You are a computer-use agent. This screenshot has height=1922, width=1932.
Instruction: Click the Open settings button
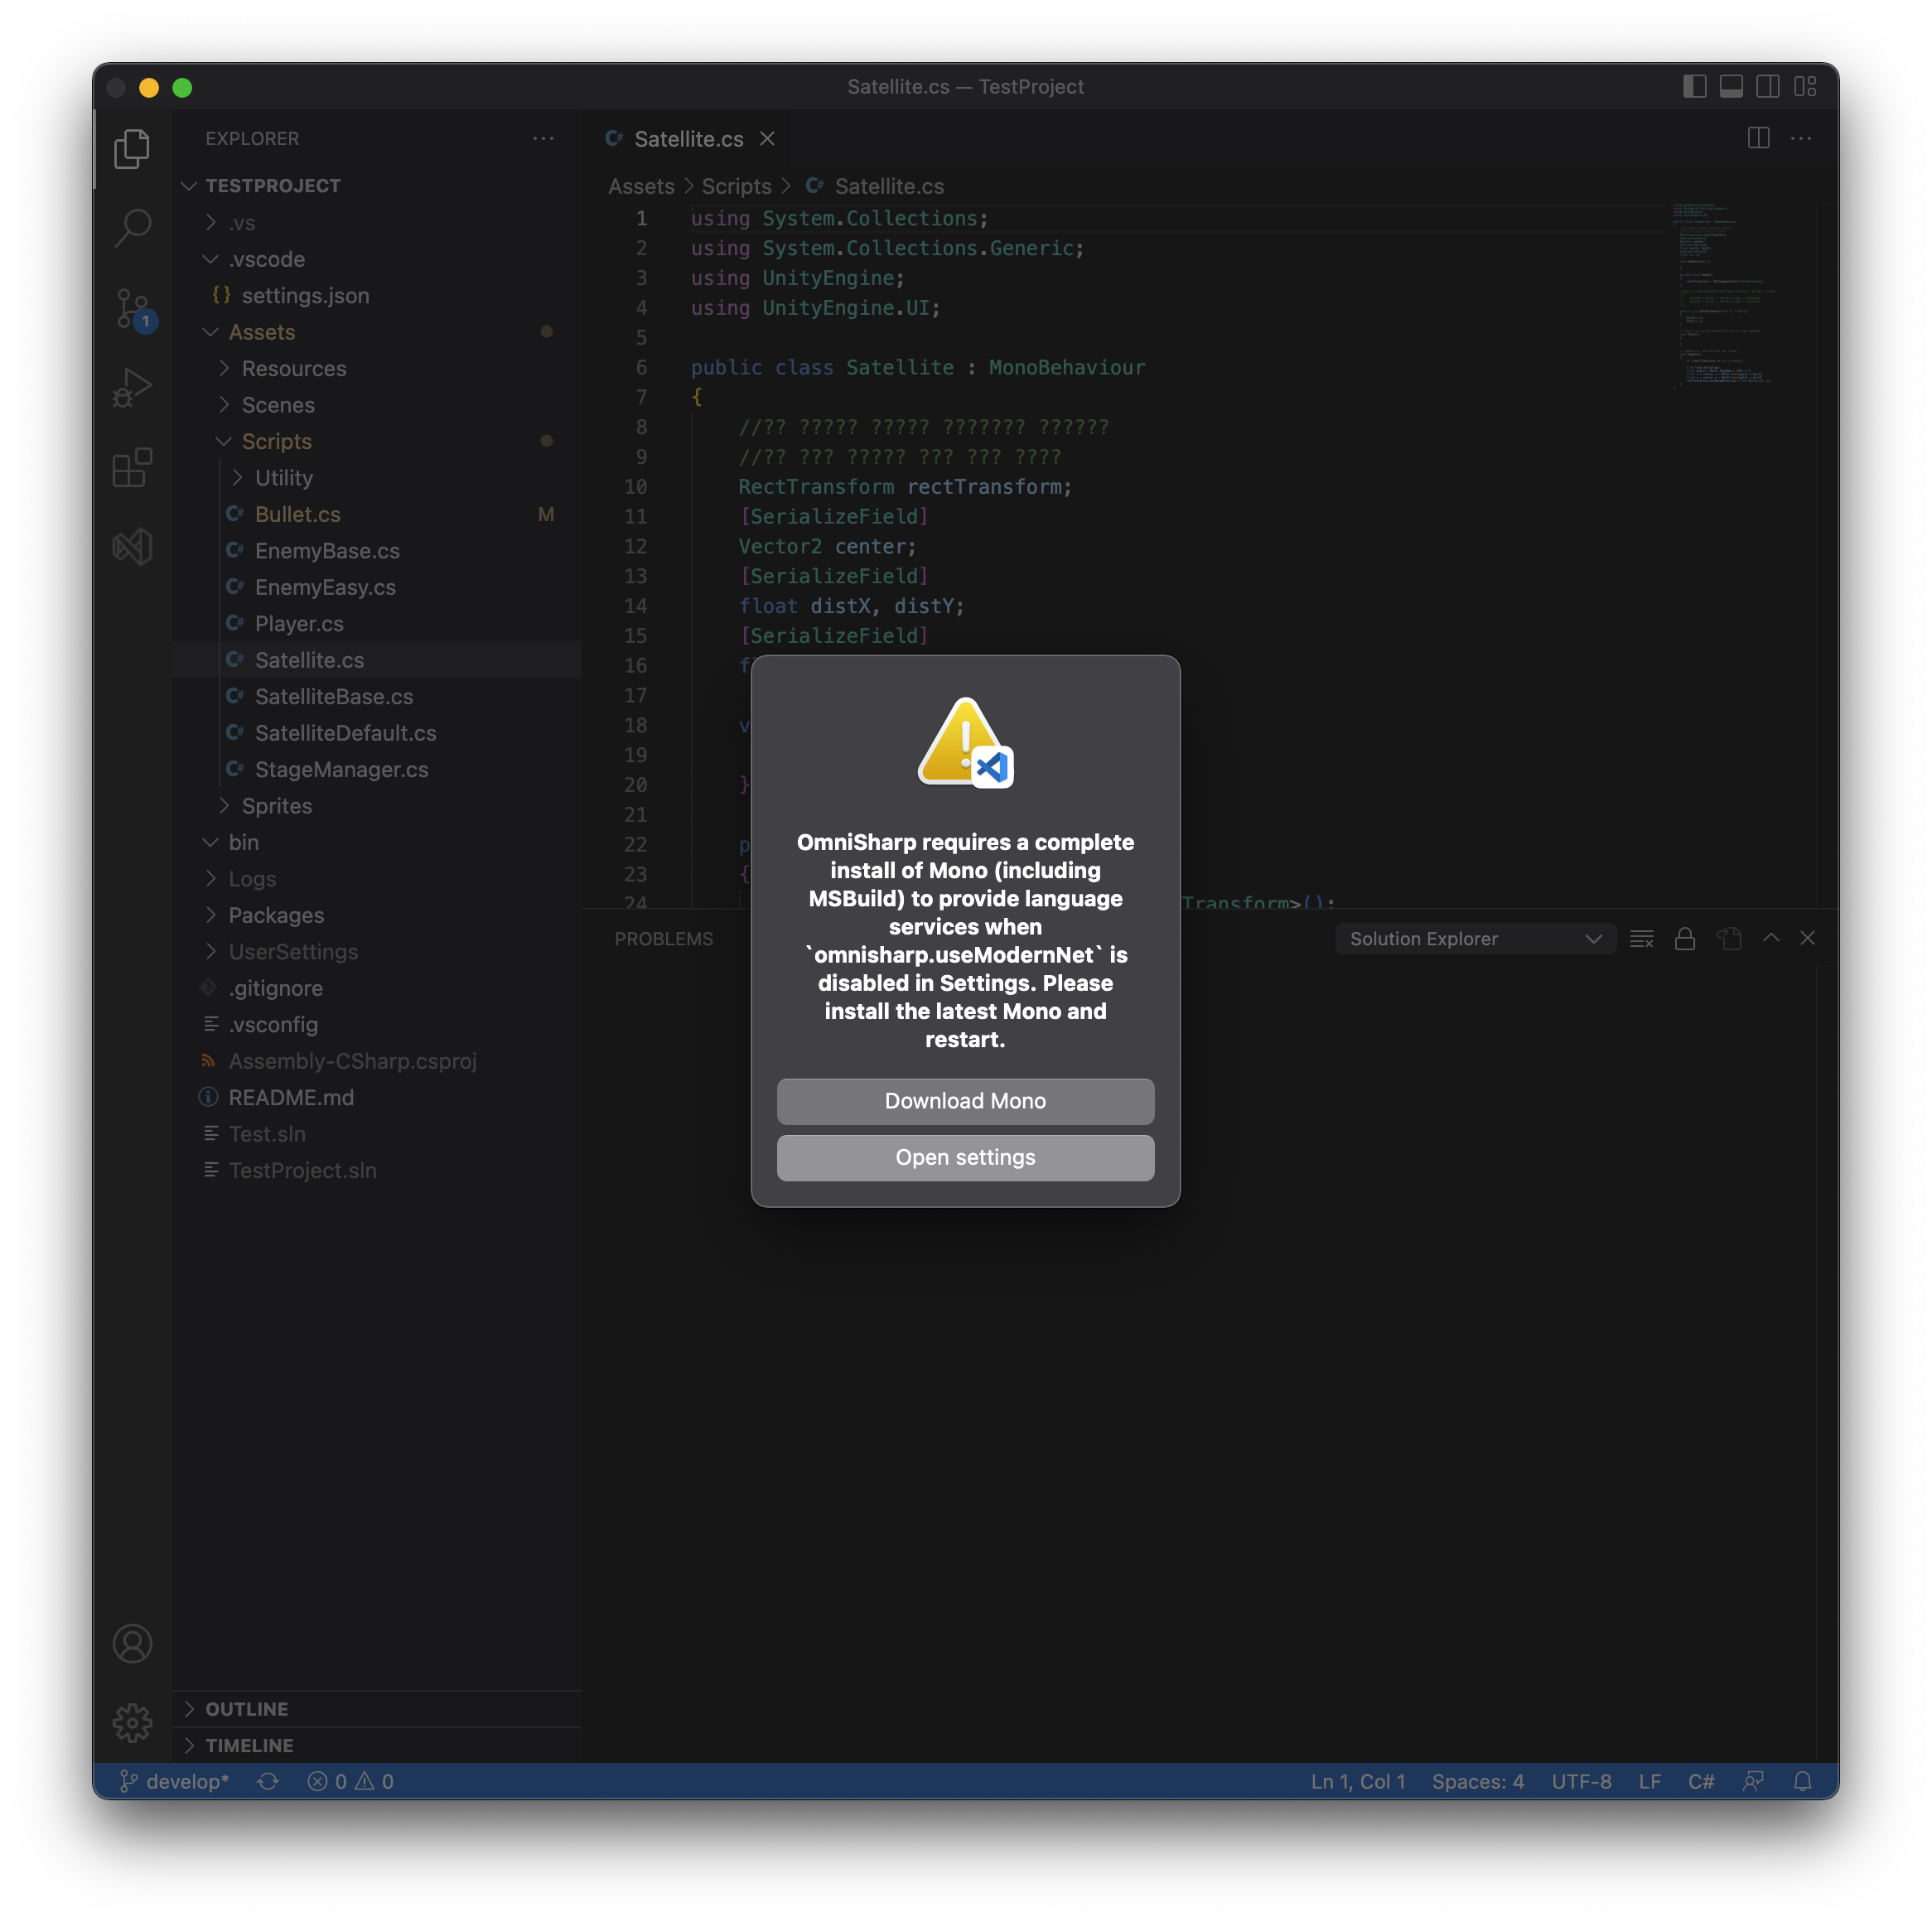(x=965, y=1157)
